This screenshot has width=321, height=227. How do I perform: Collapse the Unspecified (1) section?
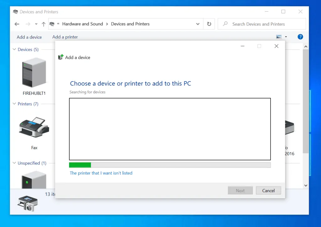[x=14, y=163]
